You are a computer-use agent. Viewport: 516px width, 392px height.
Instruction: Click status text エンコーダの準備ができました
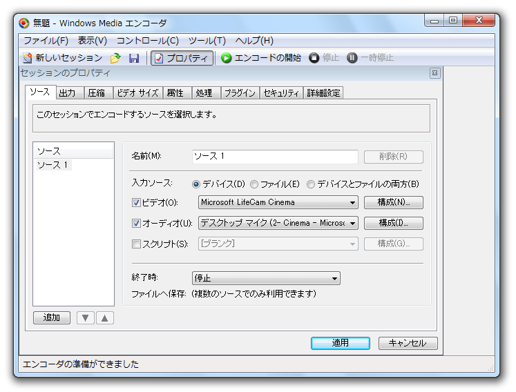81,364
